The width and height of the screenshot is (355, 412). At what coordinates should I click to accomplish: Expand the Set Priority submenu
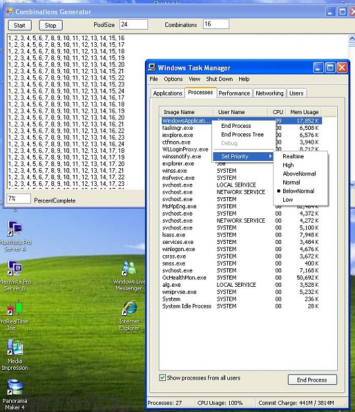(x=243, y=156)
